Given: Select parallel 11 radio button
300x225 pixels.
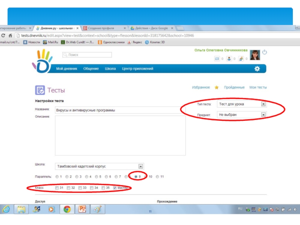Looking at the screenshot, I should (x=157, y=177).
